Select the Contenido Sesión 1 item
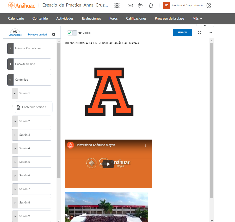 point(34,107)
